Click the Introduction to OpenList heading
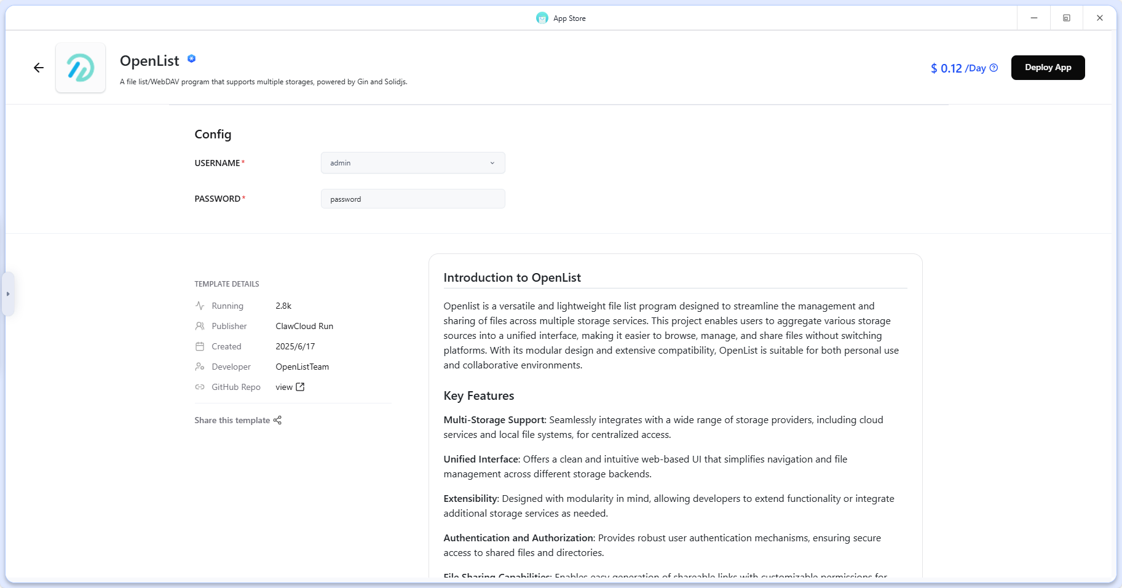Screen dimensions: 1122x588 pos(512,277)
